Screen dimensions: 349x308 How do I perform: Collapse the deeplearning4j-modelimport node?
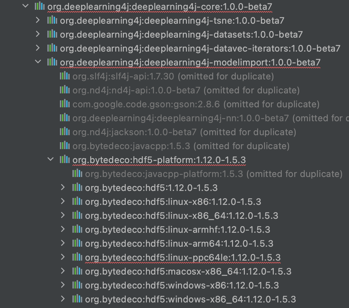(38, 62)
